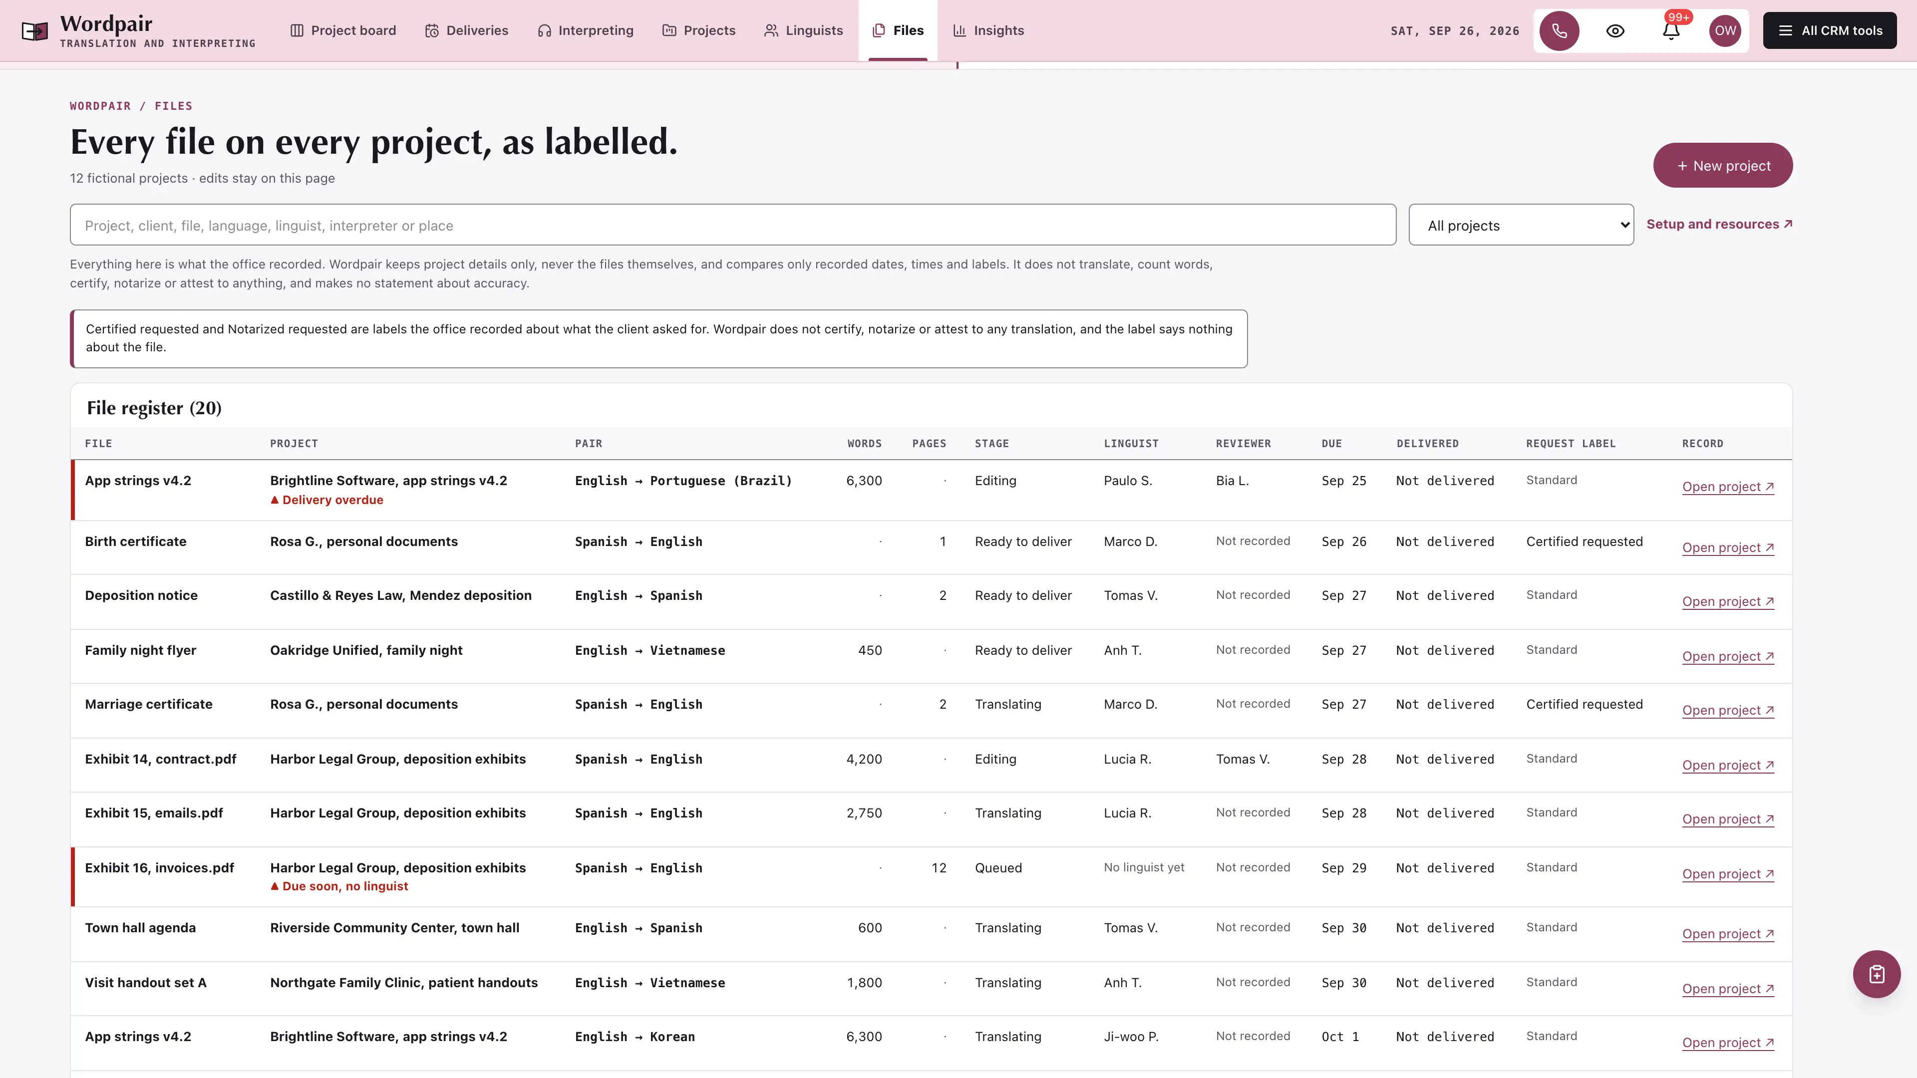The height and width of the screenshot is (1078, 1917).
Task: Open the OW user avatar
Action: [1725, 30]
